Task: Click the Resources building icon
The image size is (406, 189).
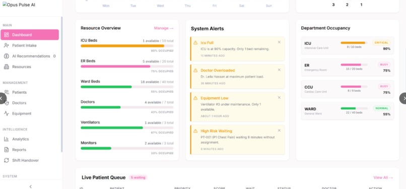Action: (7, 67)
